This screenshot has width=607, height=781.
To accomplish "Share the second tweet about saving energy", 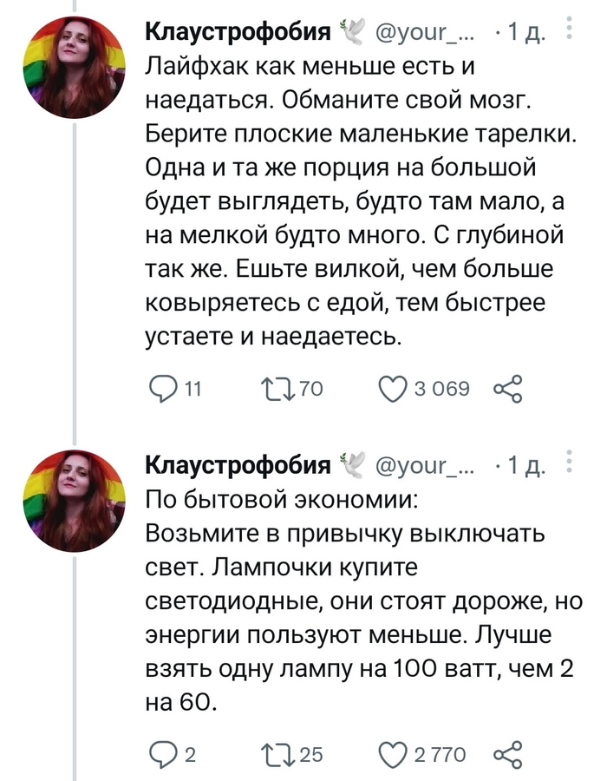I will click(507, 754).
